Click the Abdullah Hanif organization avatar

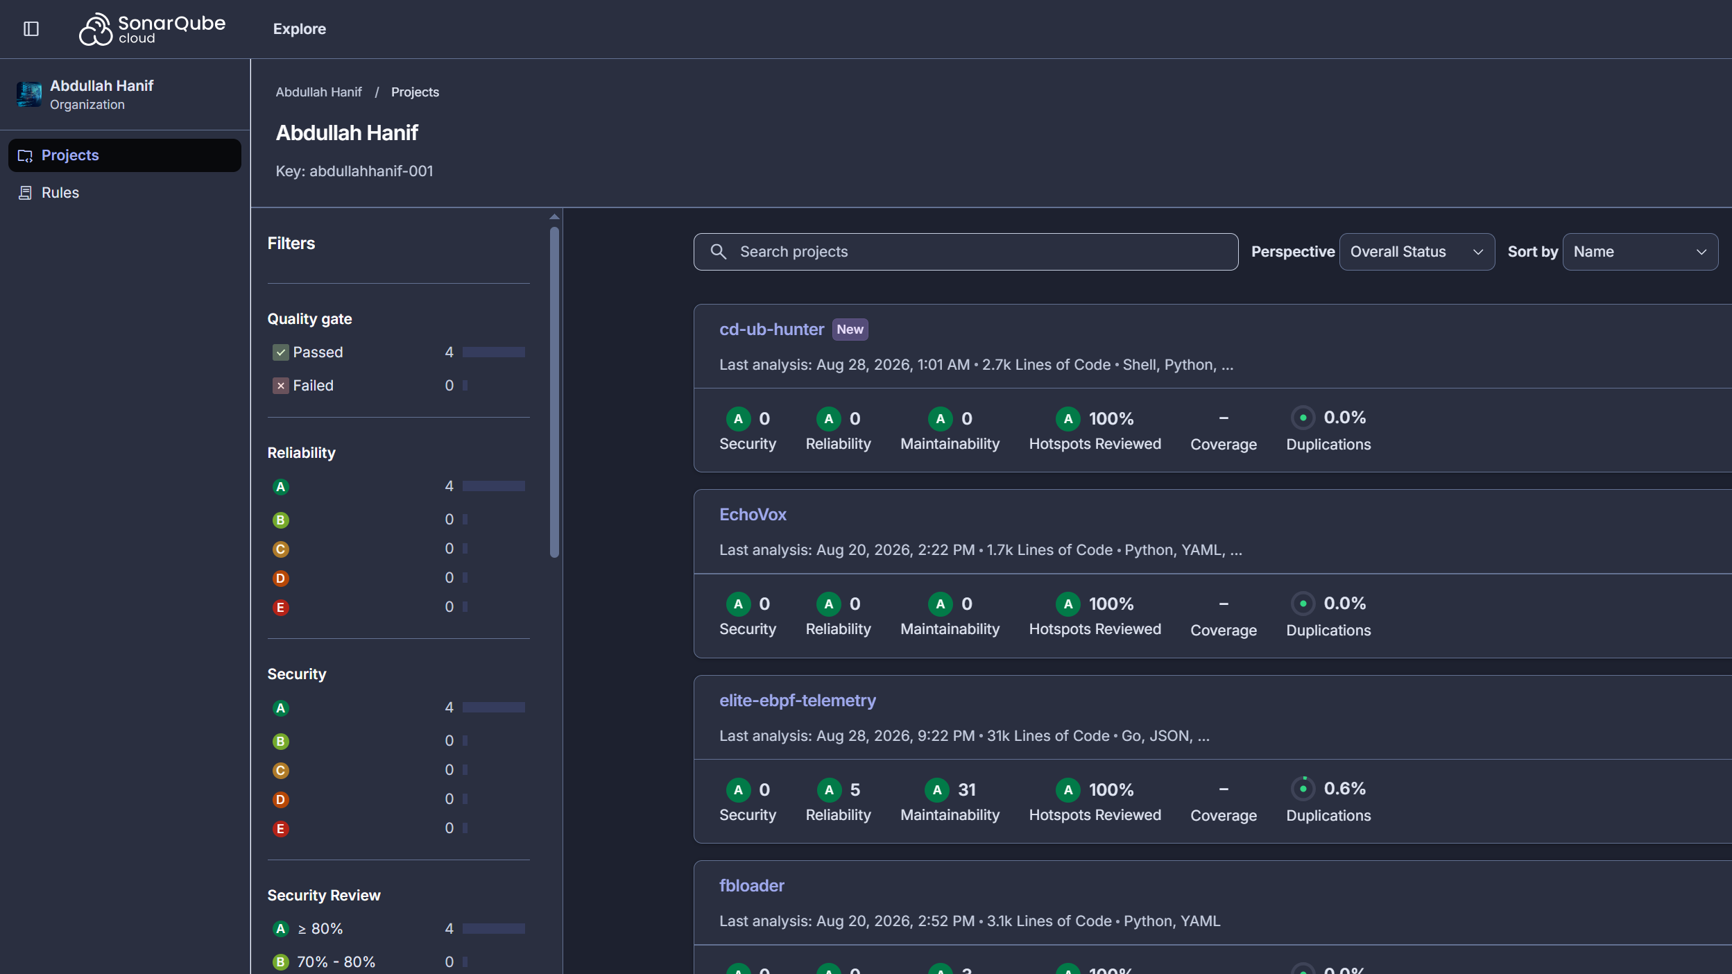click(29, 94)
